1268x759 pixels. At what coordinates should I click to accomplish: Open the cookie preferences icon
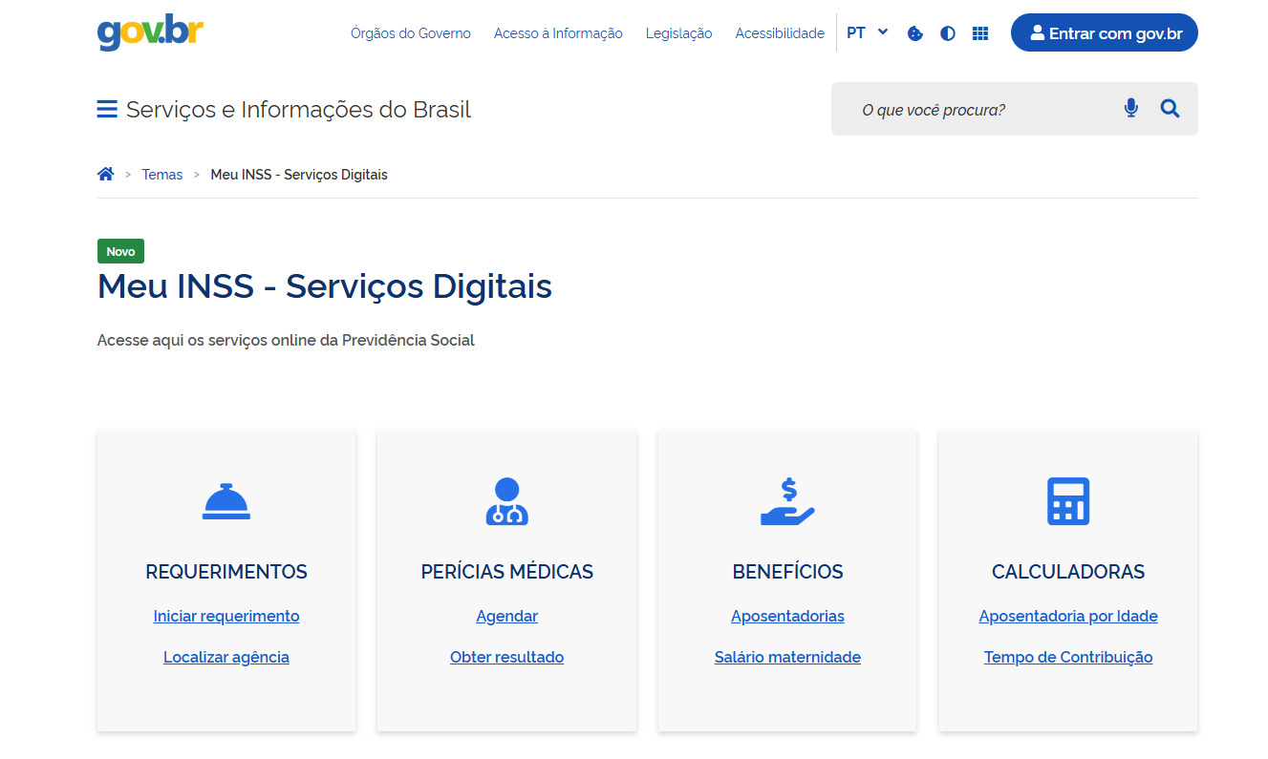914,33
